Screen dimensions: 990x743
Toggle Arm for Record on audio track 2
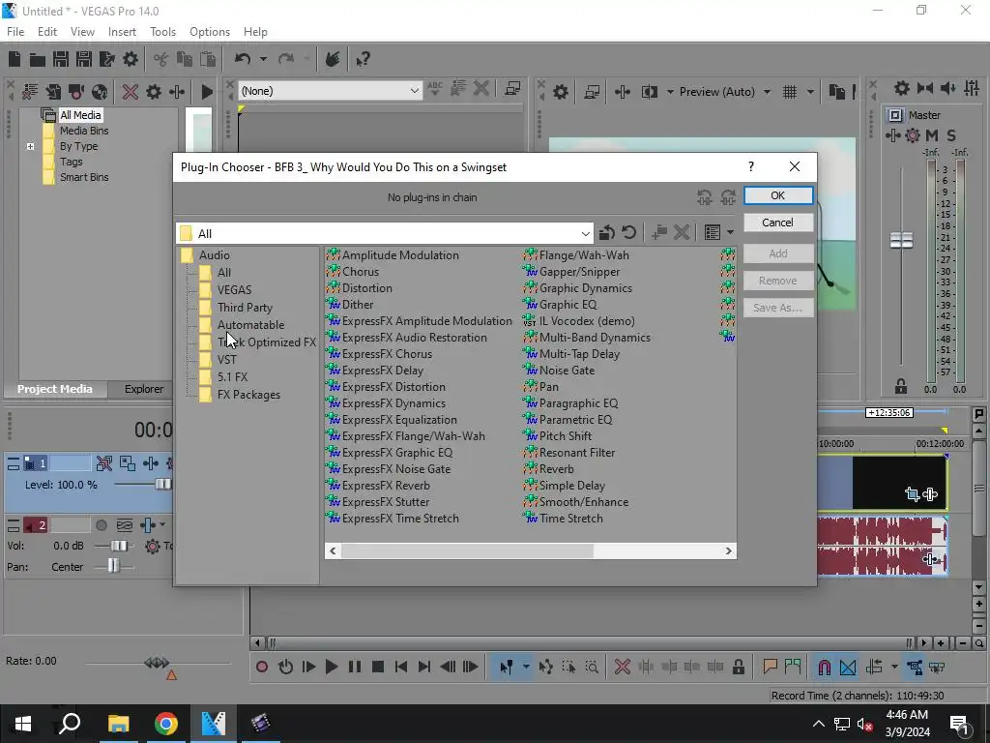[101, 525]
